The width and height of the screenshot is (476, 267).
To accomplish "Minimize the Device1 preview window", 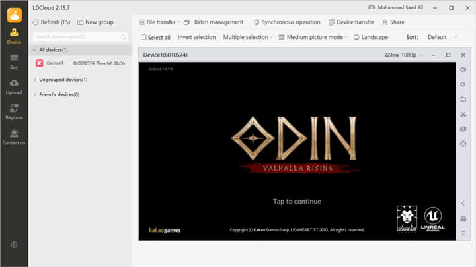I will pos(434,55).
